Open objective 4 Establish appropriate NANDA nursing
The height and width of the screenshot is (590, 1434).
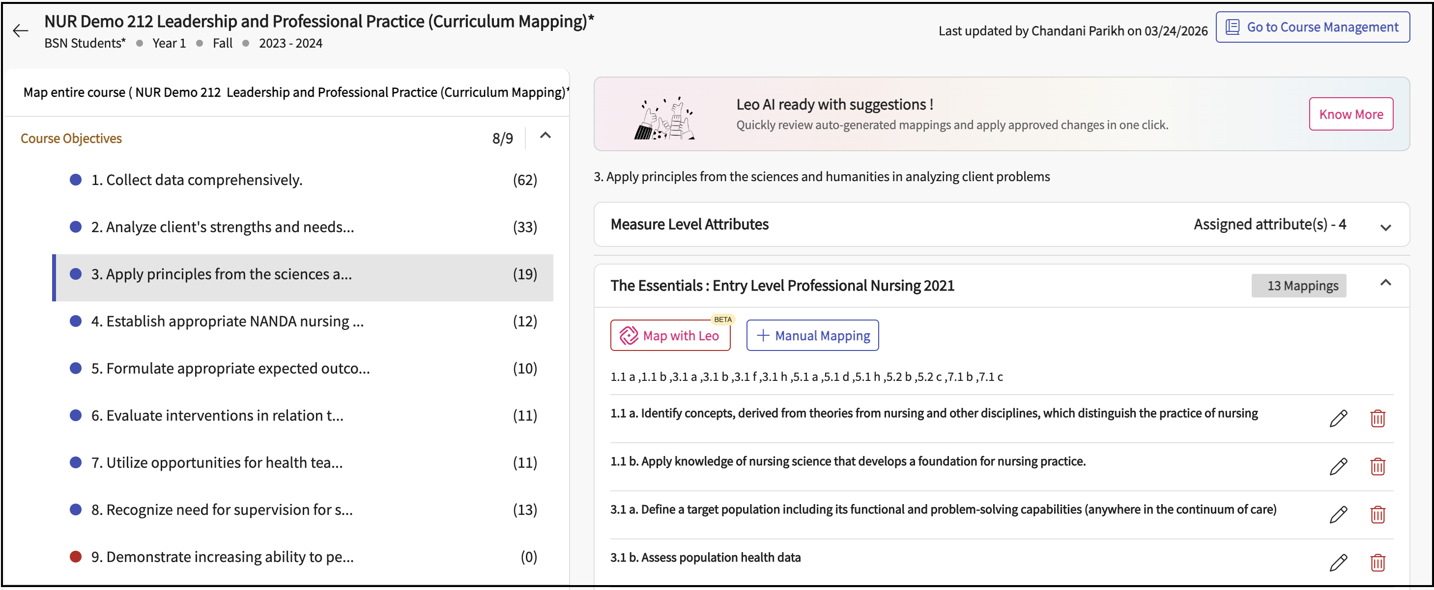227,321
